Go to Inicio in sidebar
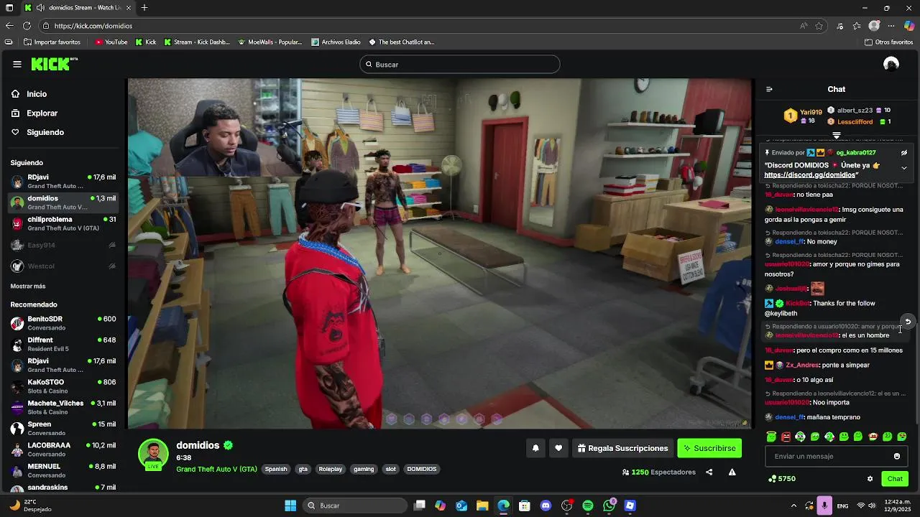920x517 pixels. 29,94
